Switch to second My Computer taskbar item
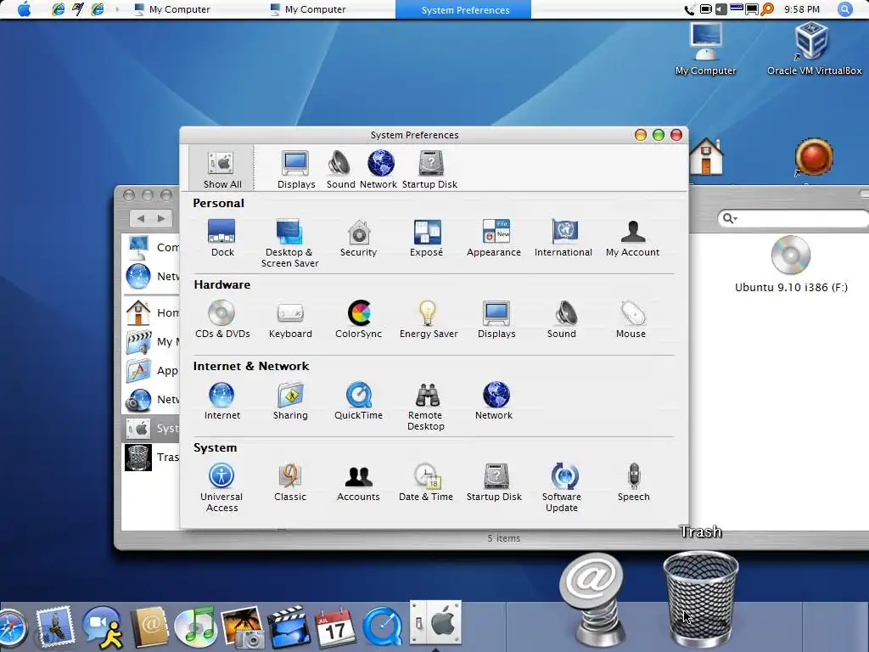 pos(307,9)
